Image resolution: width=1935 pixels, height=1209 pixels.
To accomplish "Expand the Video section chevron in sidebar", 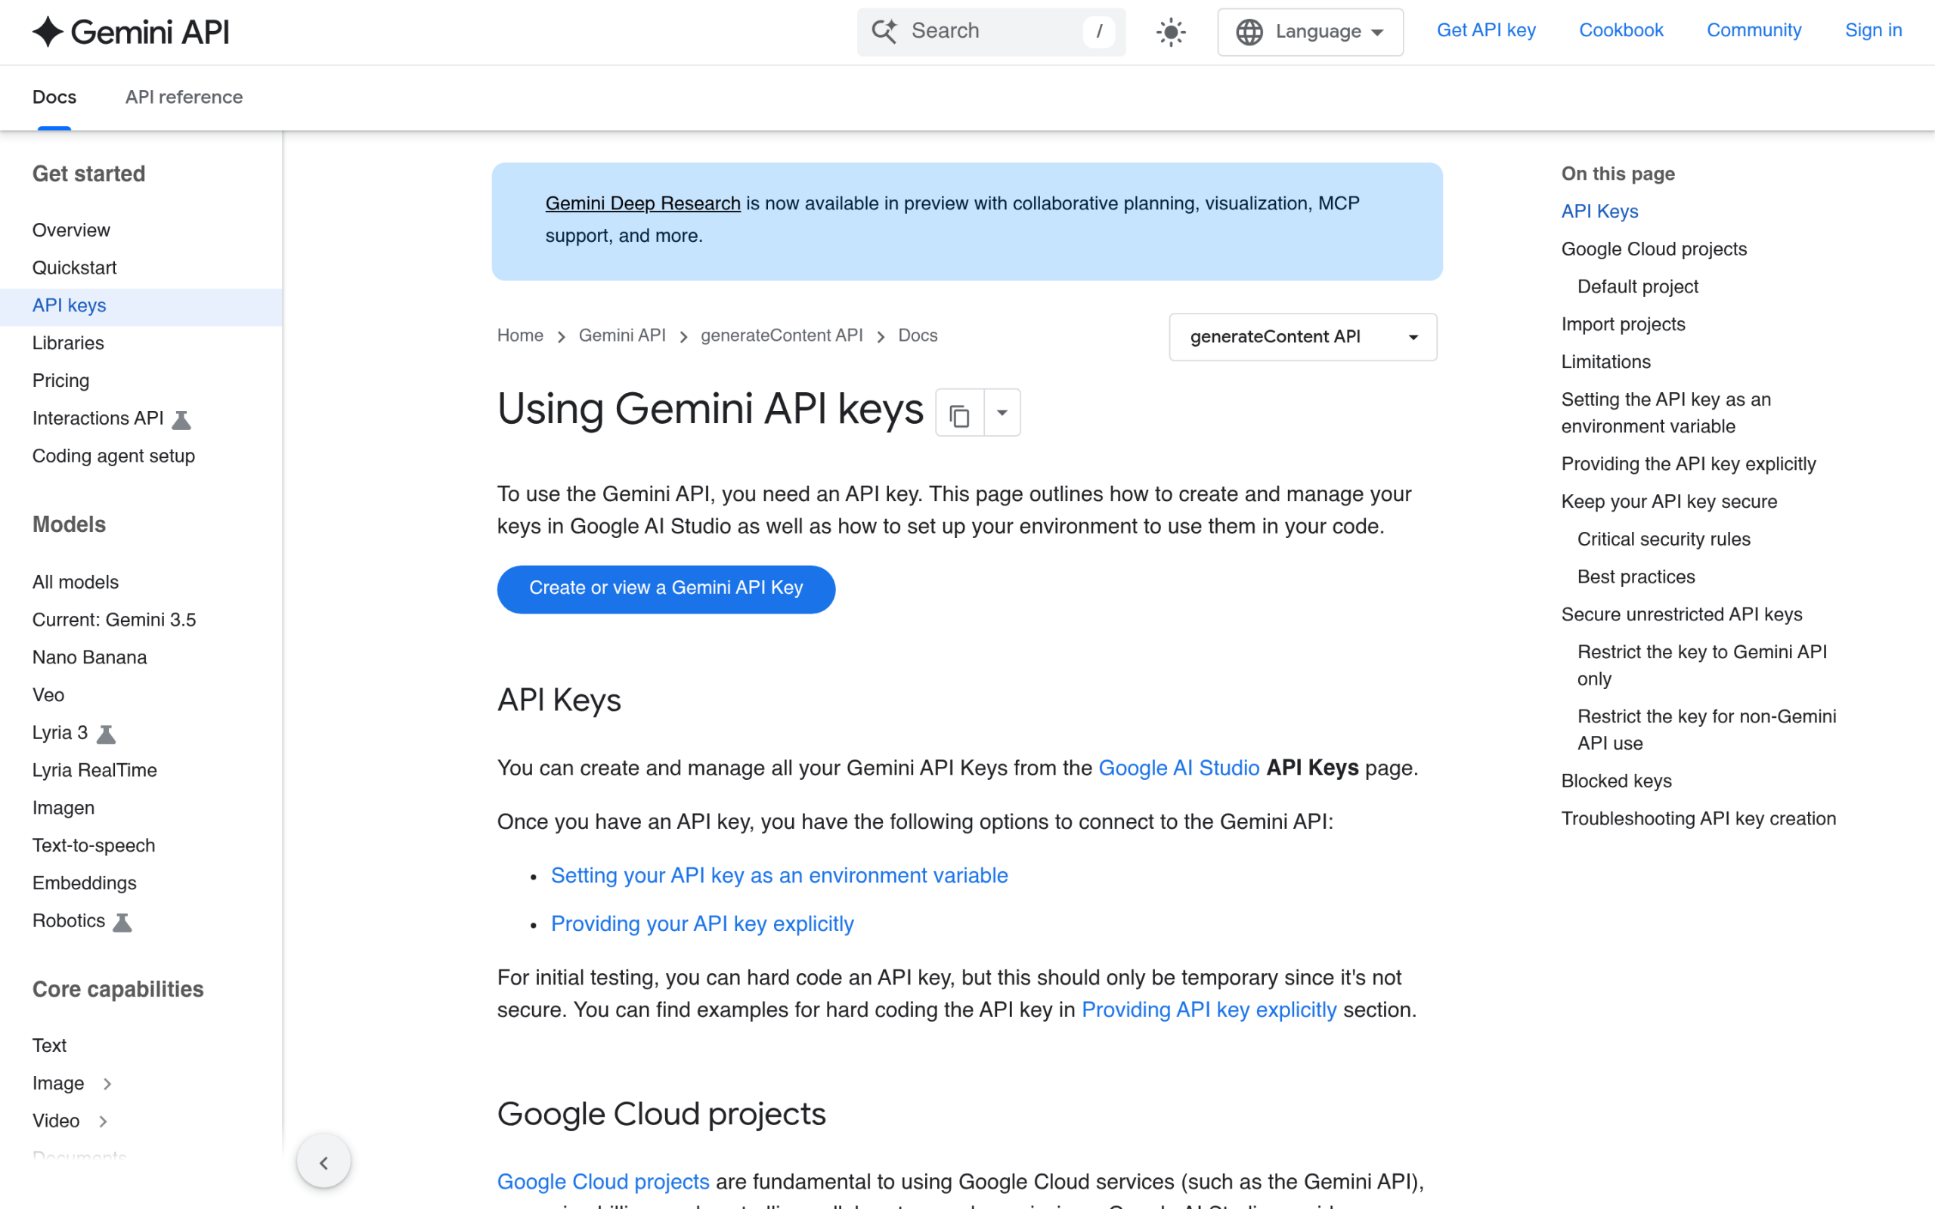I will tap(103, 1121).
